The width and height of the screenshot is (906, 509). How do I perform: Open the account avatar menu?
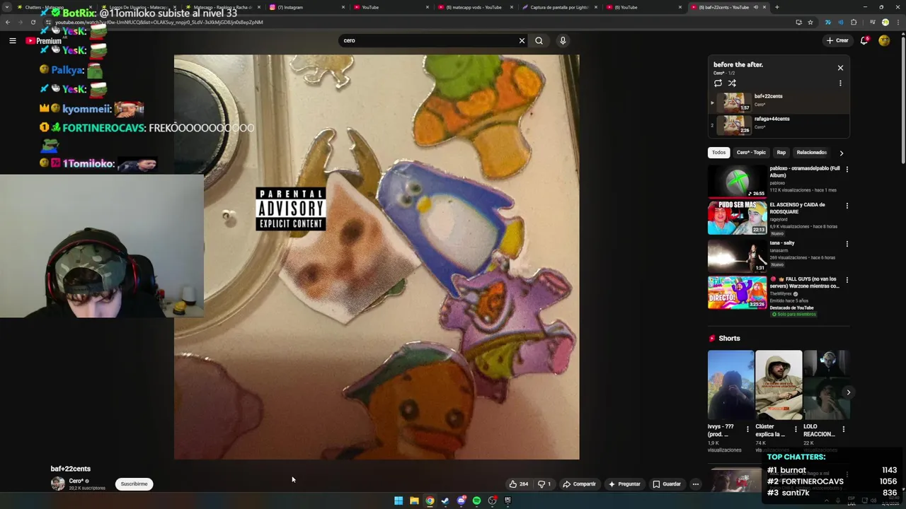[884, 40]
